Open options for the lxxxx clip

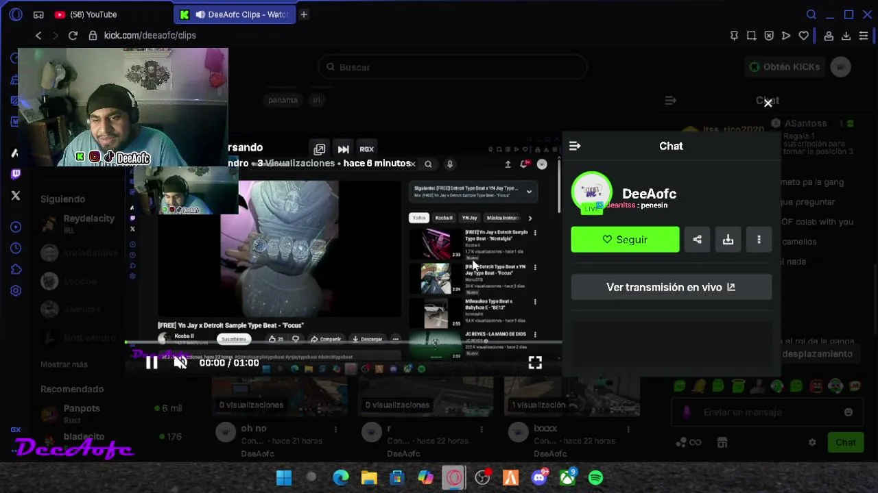[x=628, y=429]
